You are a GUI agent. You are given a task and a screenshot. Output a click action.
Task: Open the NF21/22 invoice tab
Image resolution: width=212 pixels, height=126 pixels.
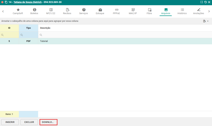[51, 11]
